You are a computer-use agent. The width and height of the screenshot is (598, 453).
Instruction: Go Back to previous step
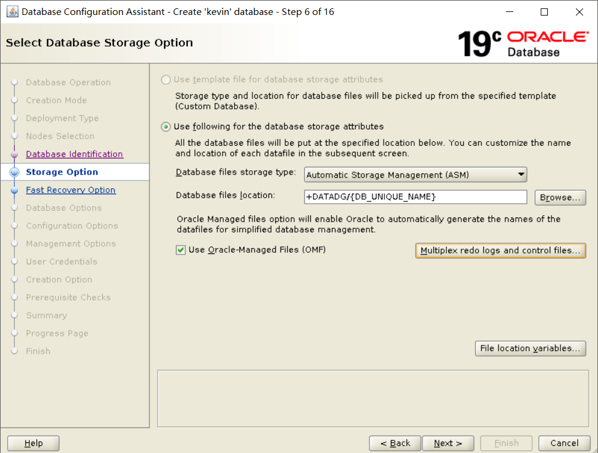point(395,443)
